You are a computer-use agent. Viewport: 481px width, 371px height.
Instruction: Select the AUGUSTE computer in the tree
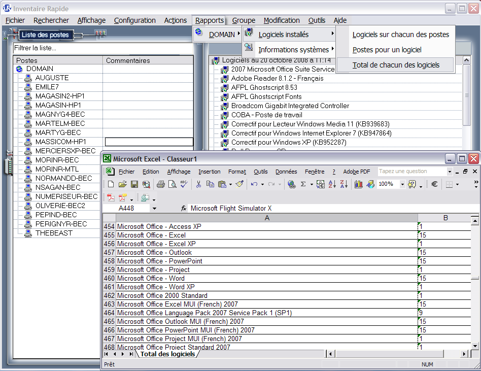point(52,78)
